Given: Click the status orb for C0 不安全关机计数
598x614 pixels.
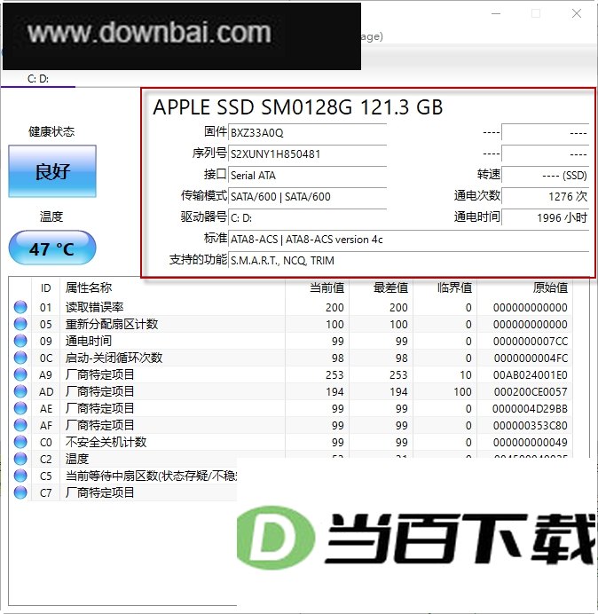Looking at the screenshot, I should pos(20,442).
